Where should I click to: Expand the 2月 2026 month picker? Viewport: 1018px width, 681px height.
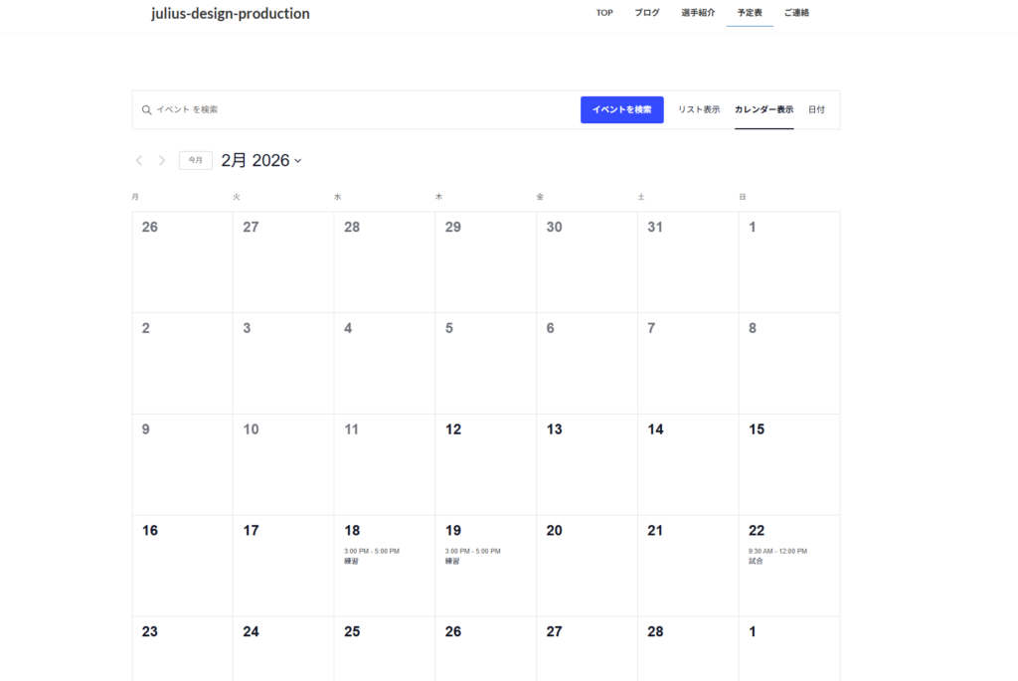tap(261, 160)
